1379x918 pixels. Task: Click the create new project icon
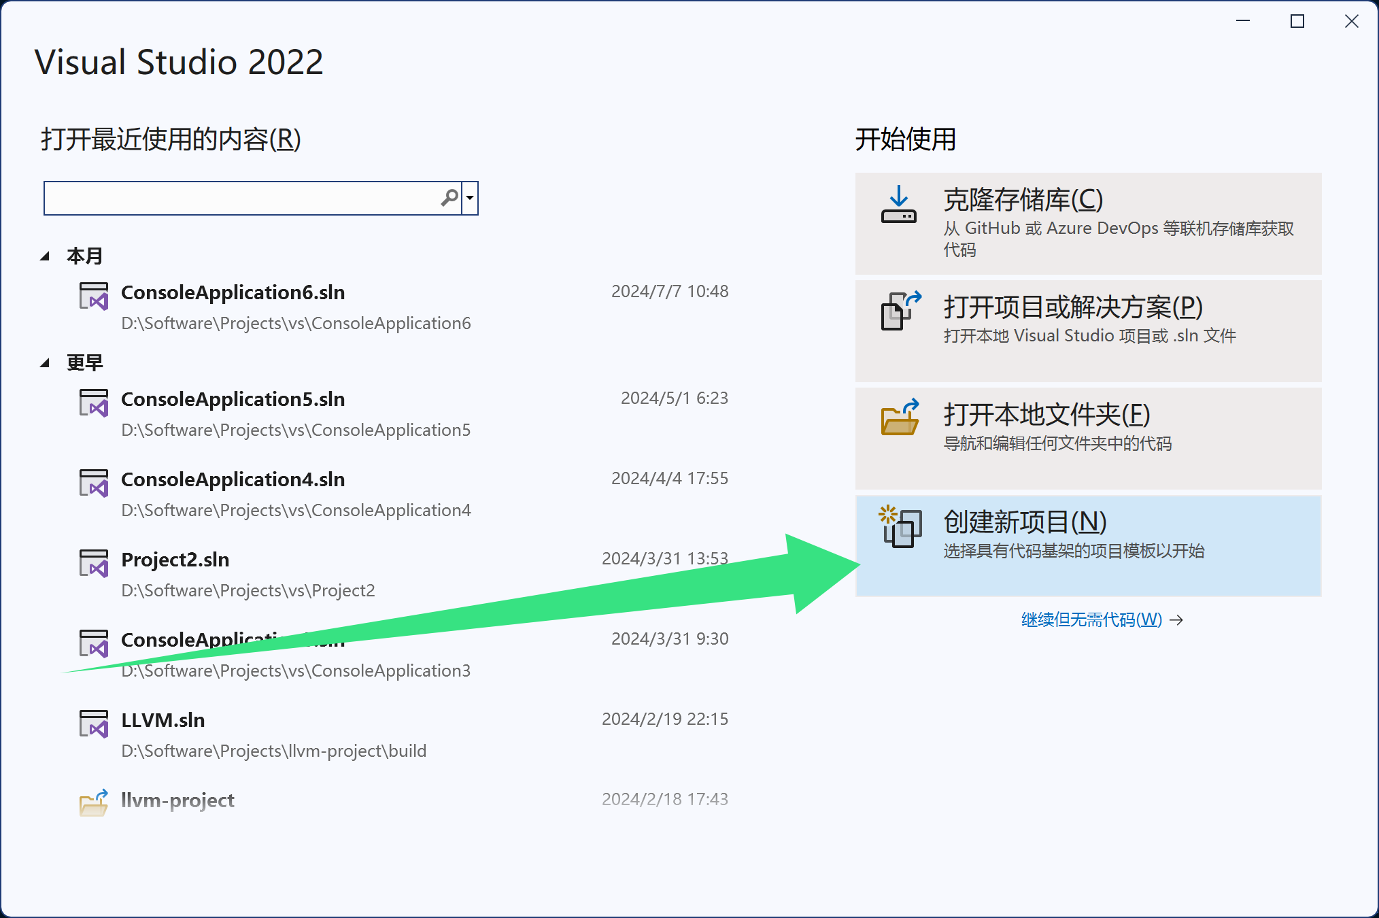point(900,526)
